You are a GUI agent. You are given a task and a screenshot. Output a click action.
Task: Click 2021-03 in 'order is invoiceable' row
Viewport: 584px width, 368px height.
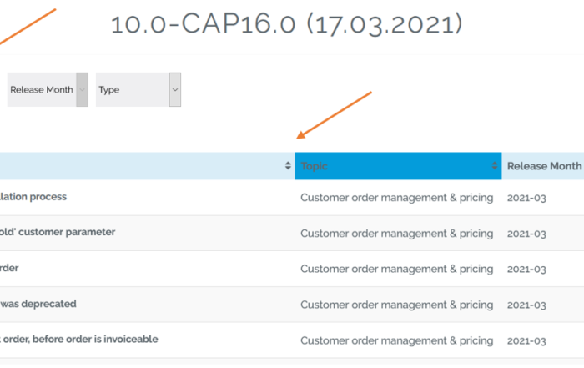tap(526, 341)
